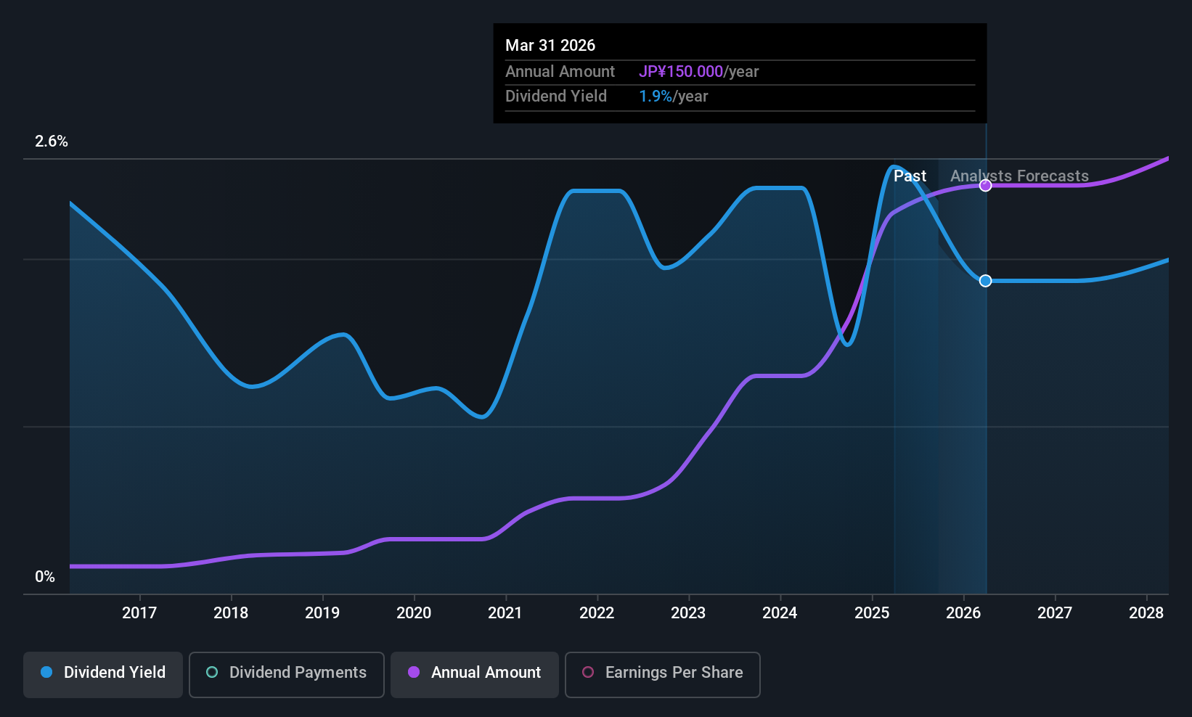Click the Past label on the chart

pos(910,176)
